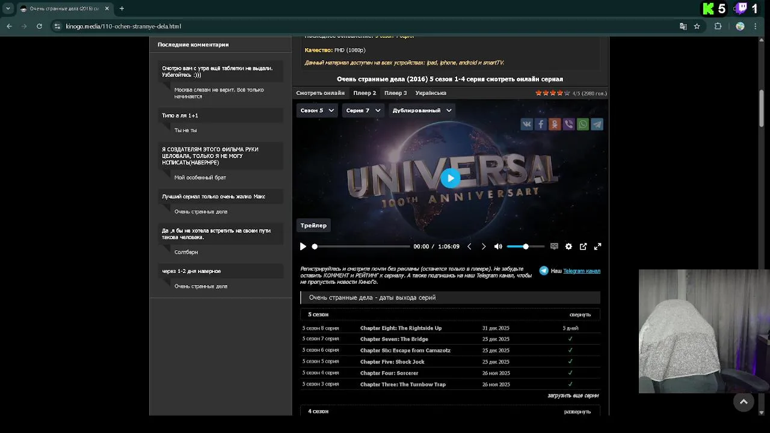770x433 pixels.
Task: Mark watched checkmark for 'Chapter Six: Escape from Camazotz'
Action: coord(570,351)
